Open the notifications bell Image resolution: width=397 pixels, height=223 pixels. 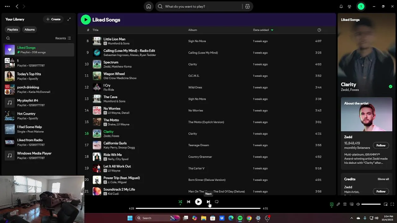coord(341,7)
